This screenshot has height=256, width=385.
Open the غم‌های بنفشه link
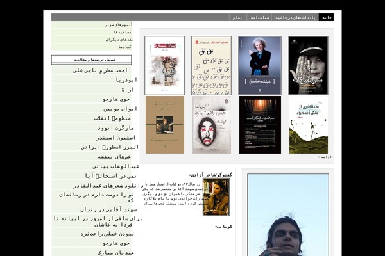click(x=114, y=157)
